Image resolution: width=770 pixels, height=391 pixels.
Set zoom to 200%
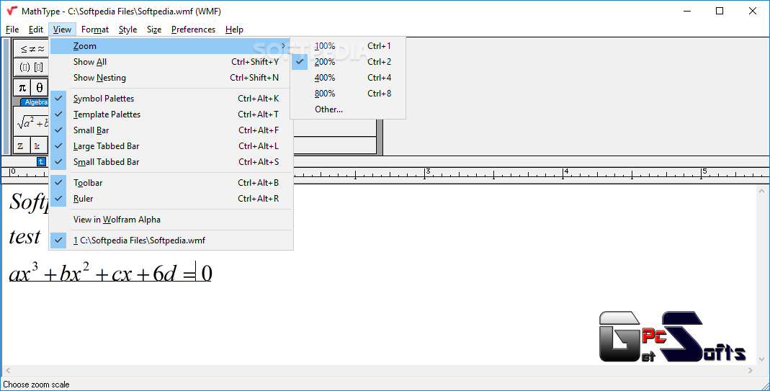pos(348,62)
